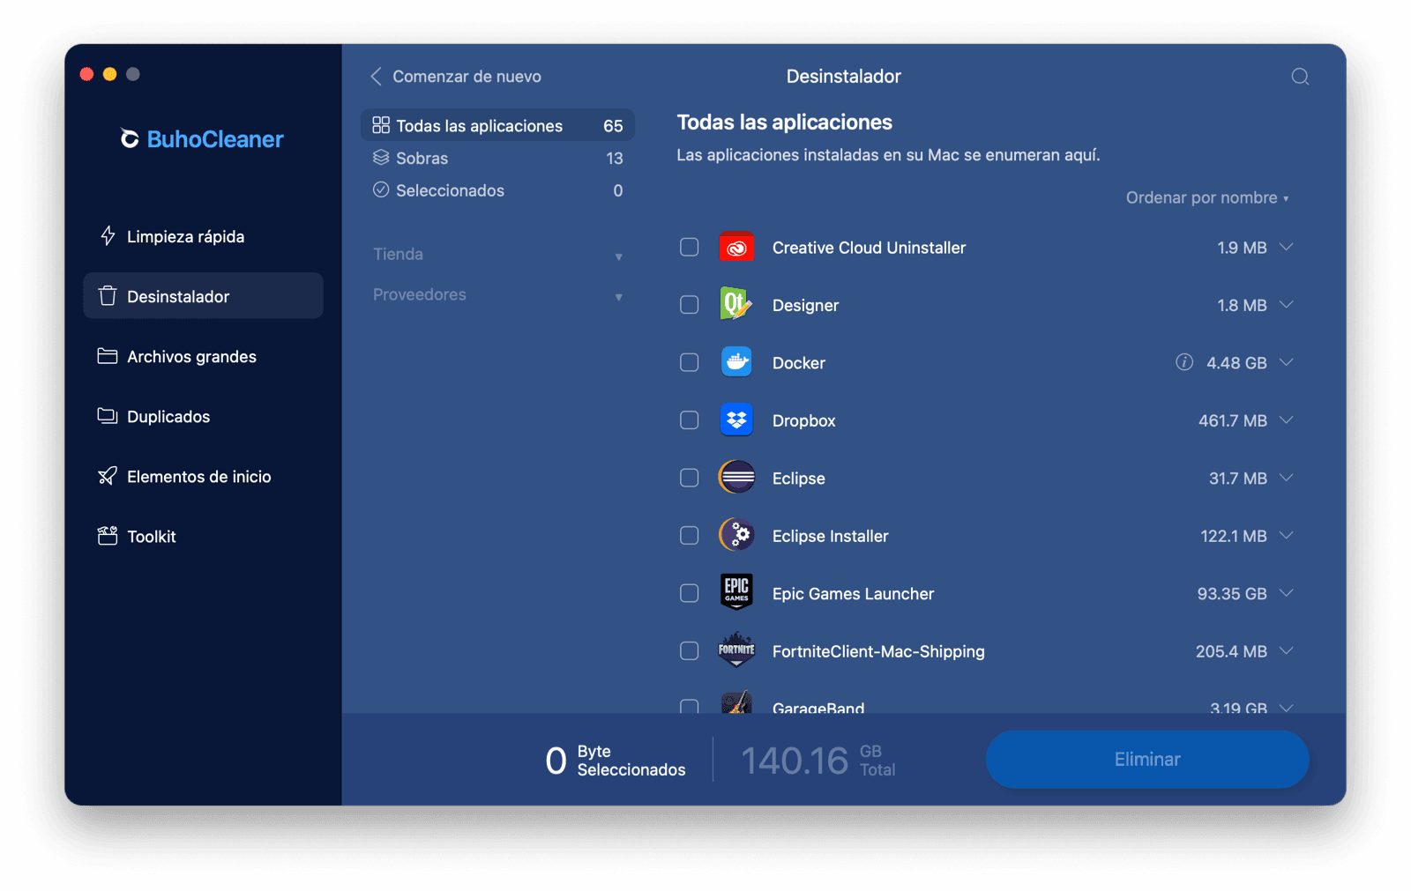Screen dimensions: 1411x891
Task: Click the Docker info icon
Action: [x=1184, y=361]
